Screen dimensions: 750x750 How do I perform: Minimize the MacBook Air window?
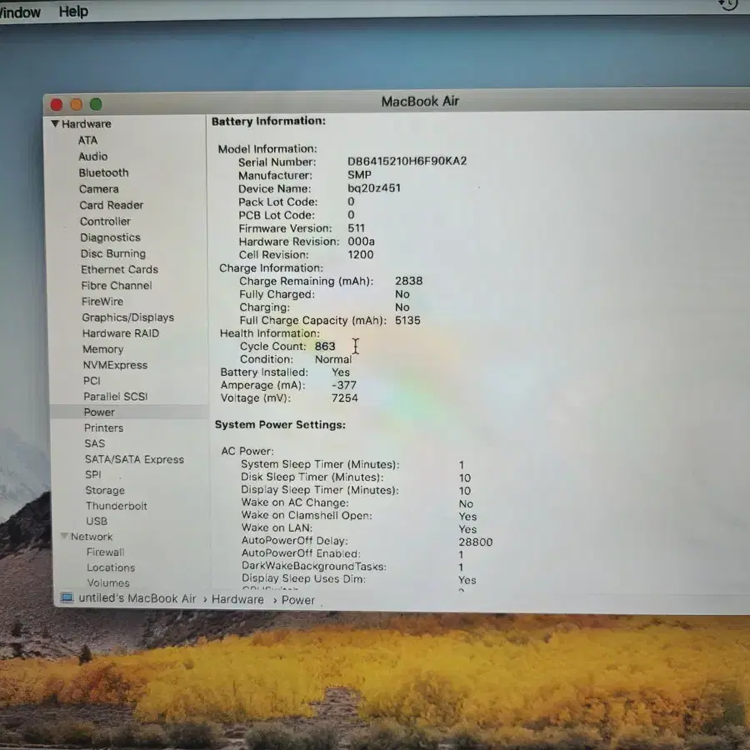[x=77, y=104]
